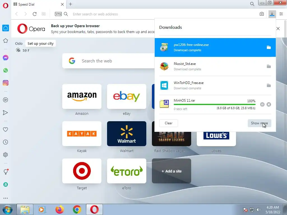The image size is (287, 215).
Task: Reload the current page
Action: point(34,14)
